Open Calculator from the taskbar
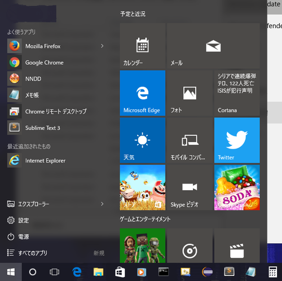Screen dimensions: 282x281 [272, 272]
